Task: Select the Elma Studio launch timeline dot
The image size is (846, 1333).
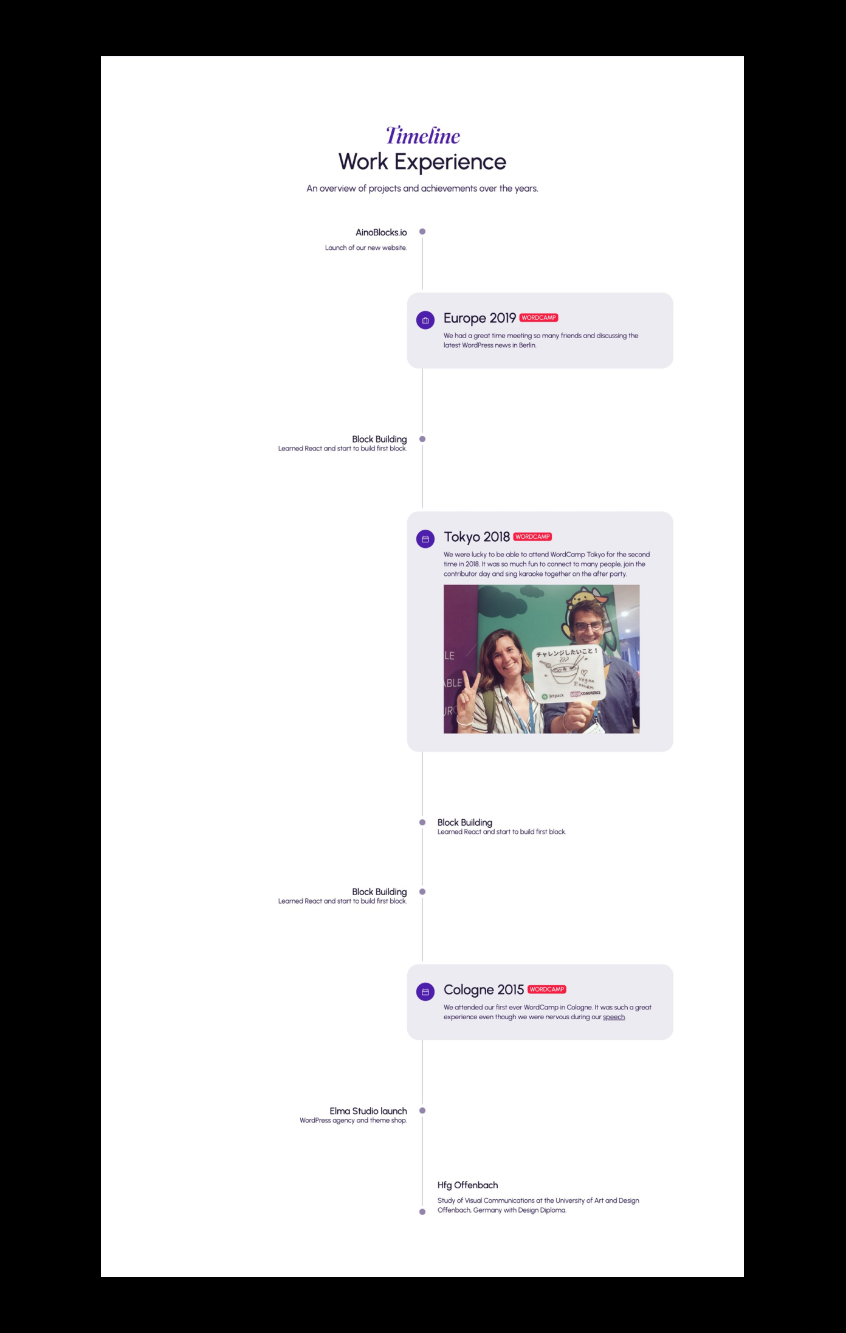Action: 422,1110
